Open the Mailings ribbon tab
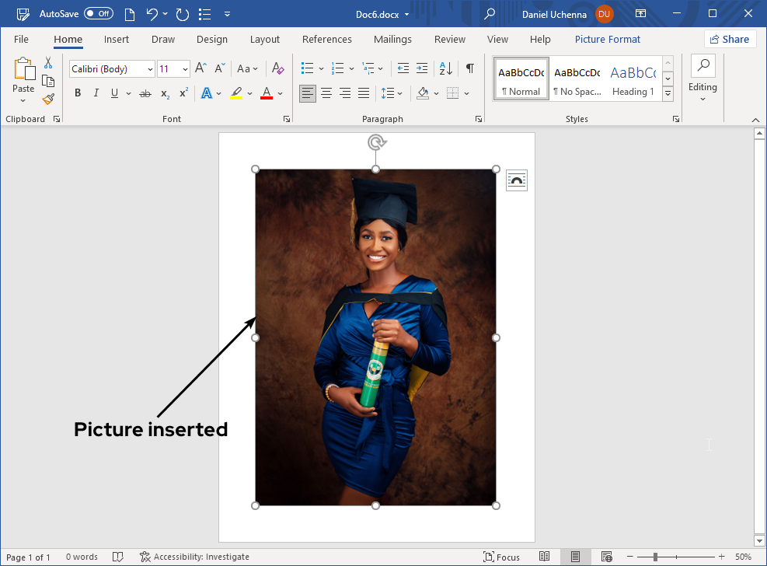The image size is (767, 566). click(392, 39)
